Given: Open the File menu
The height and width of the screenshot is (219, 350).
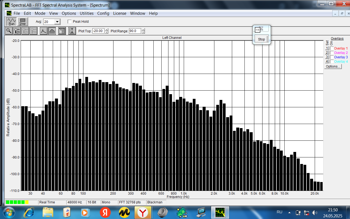Looking at the screenshot, I should 17,13.
